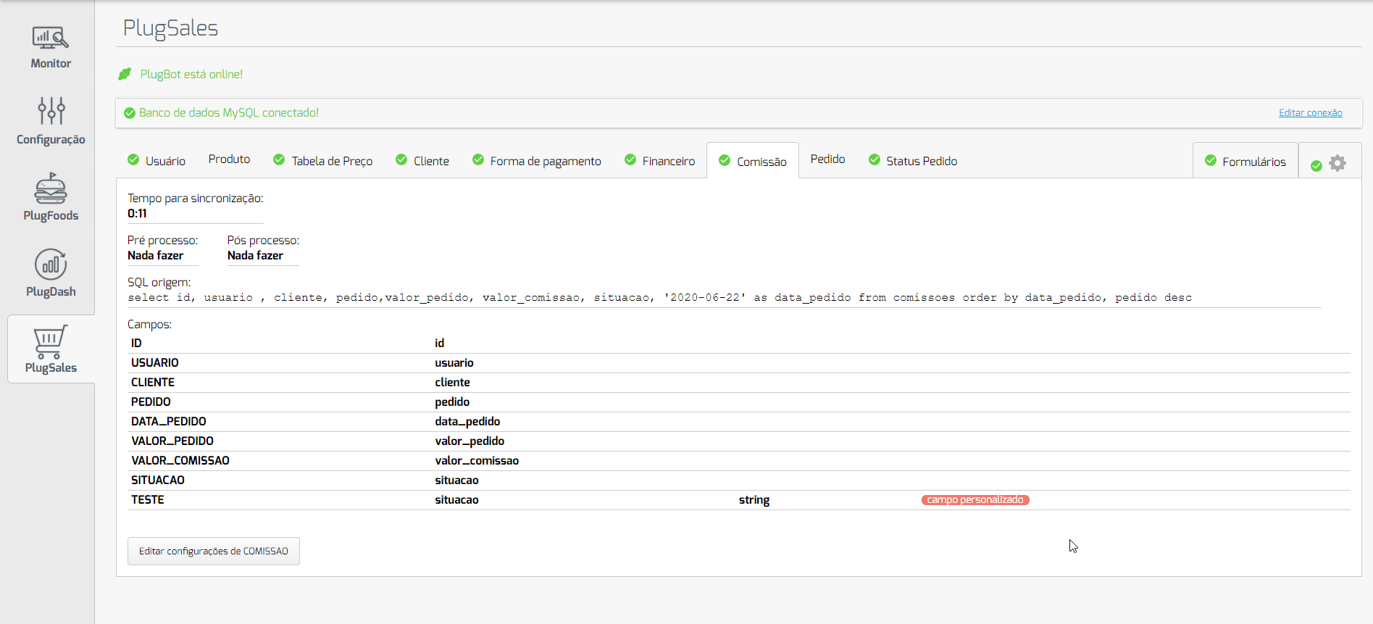The height and width of the screenshot is (624, 1373).
Task: Click the campo personalizado badge
Action: click(975, 500)
